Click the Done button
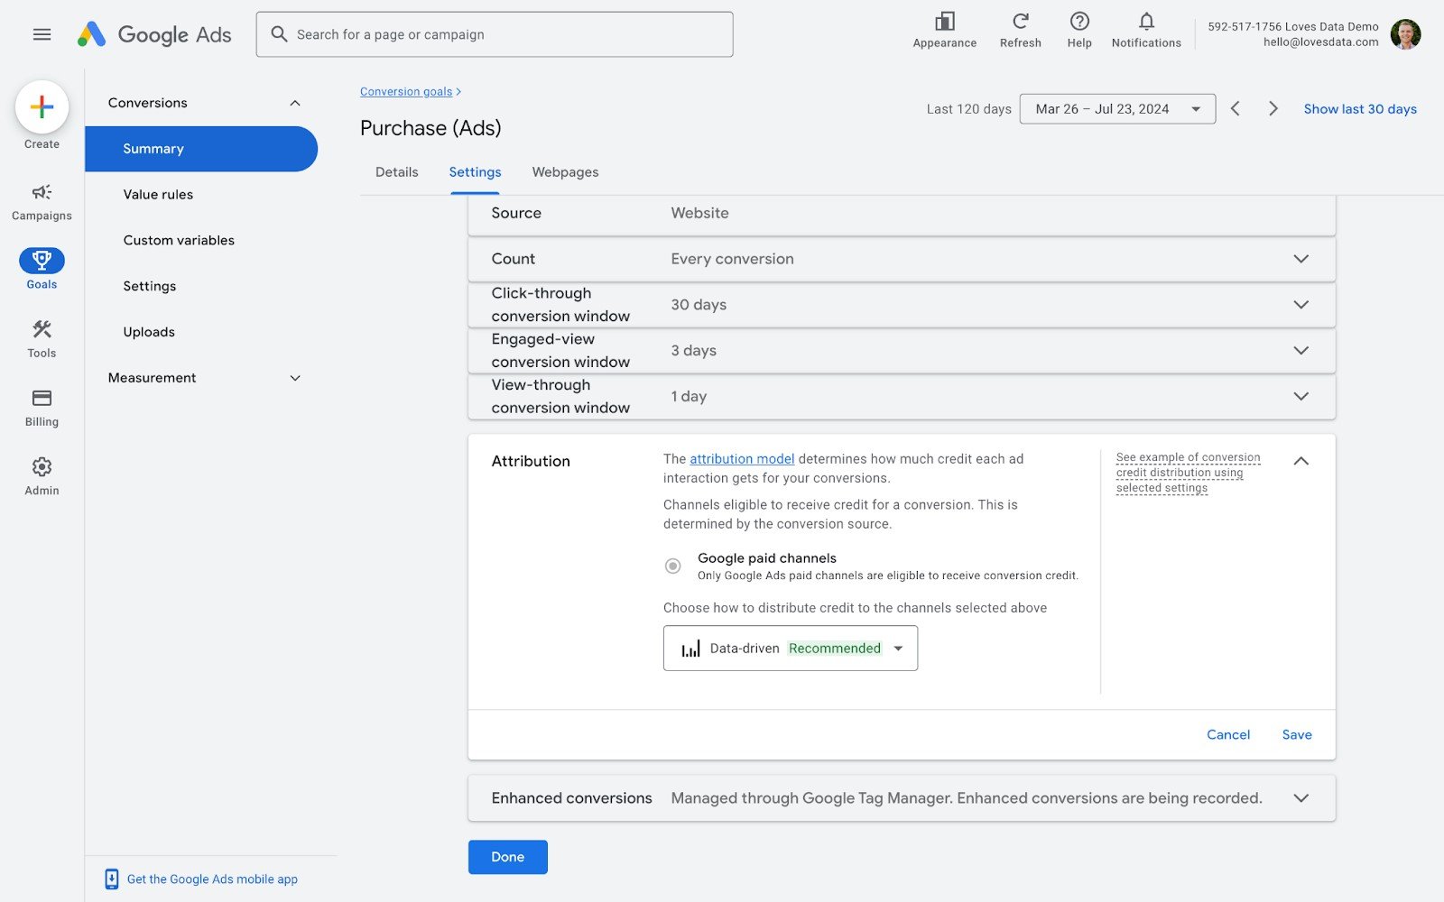The width and height of the screenshot is (1444, 902). (507, 857)
